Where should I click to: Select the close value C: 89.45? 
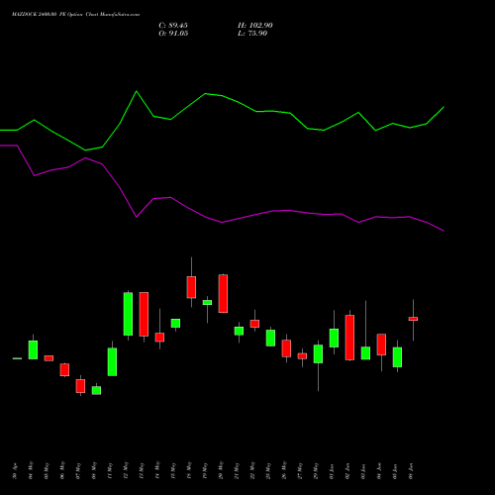pyautogui.click(x=173, y=26)
